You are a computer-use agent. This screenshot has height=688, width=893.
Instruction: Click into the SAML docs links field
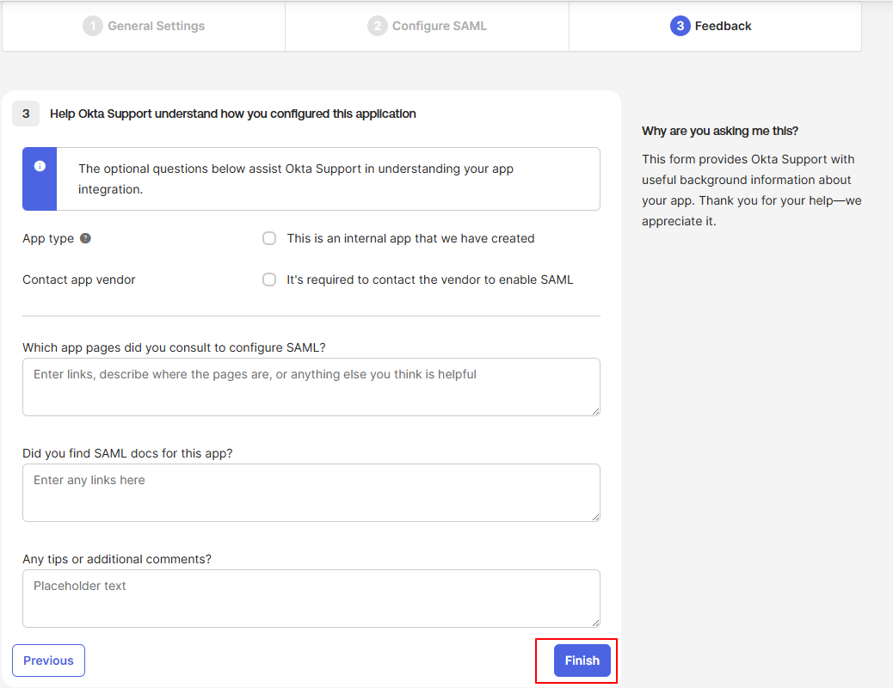pos(311,493)
